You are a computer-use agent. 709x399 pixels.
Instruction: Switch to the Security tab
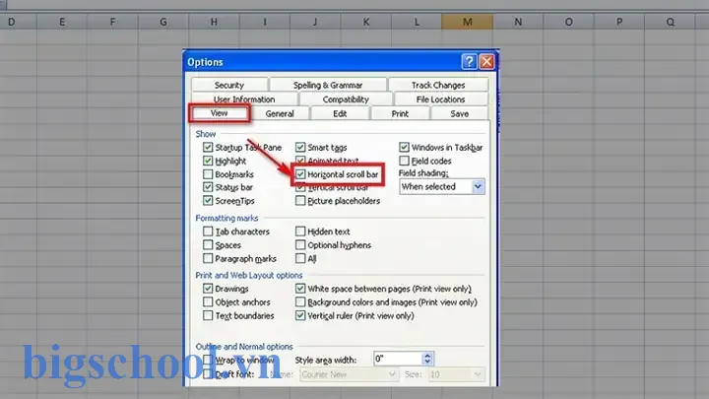[x=229, y=85]
